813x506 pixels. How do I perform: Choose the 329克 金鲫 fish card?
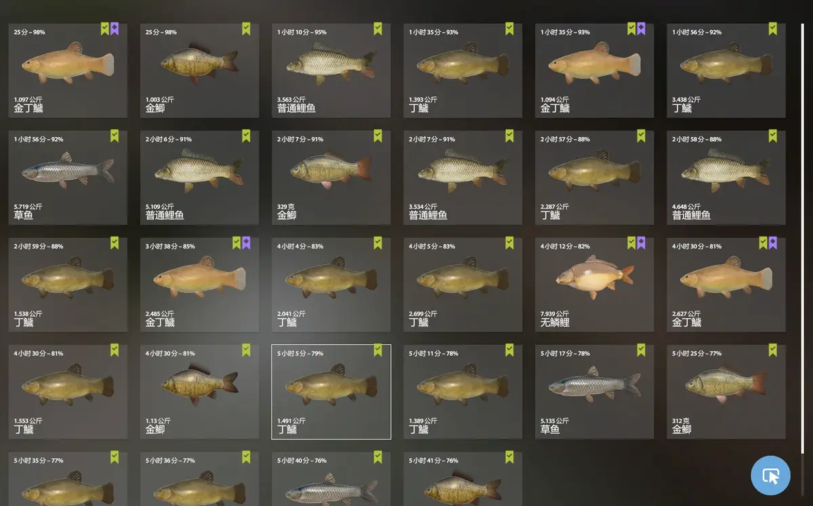click(x=331, y=177)
